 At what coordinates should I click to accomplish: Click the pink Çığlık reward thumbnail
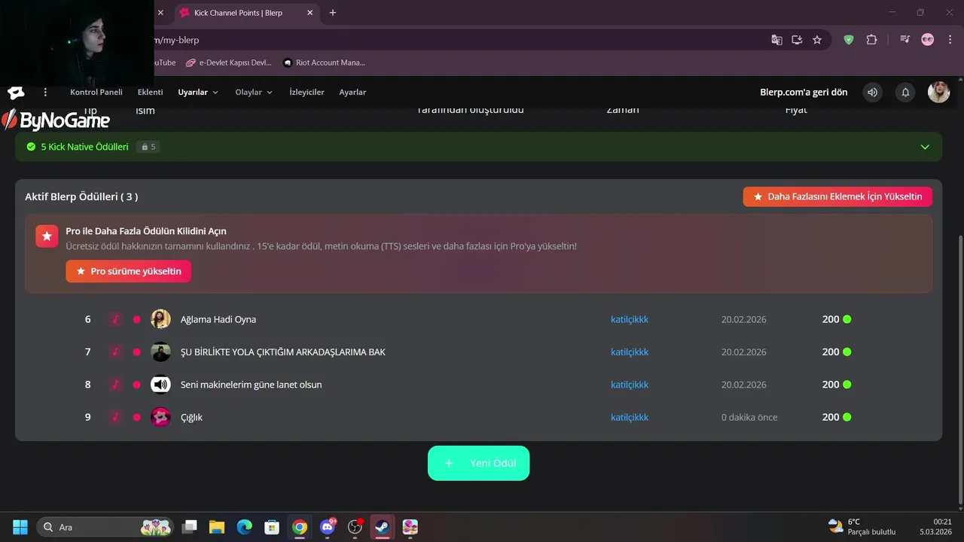pos(160,417)
